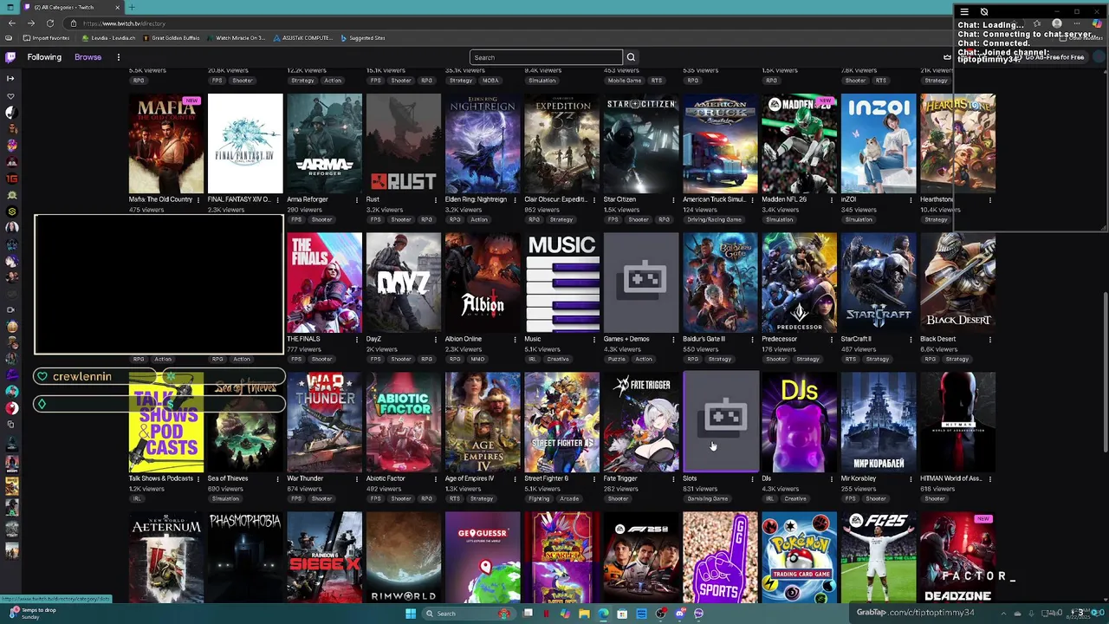Select the All Categories - Twitch browser tab
Image resolution: width=1109 pixels, height=624 pixels.
click(x=71, y=7)
